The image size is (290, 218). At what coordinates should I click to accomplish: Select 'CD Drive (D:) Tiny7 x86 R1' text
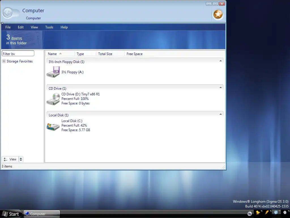pos(80,94)
